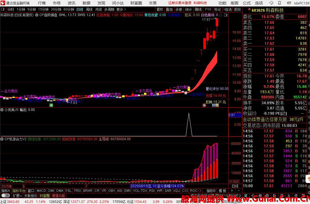Select the RSI indicator tab

point(152,191)
